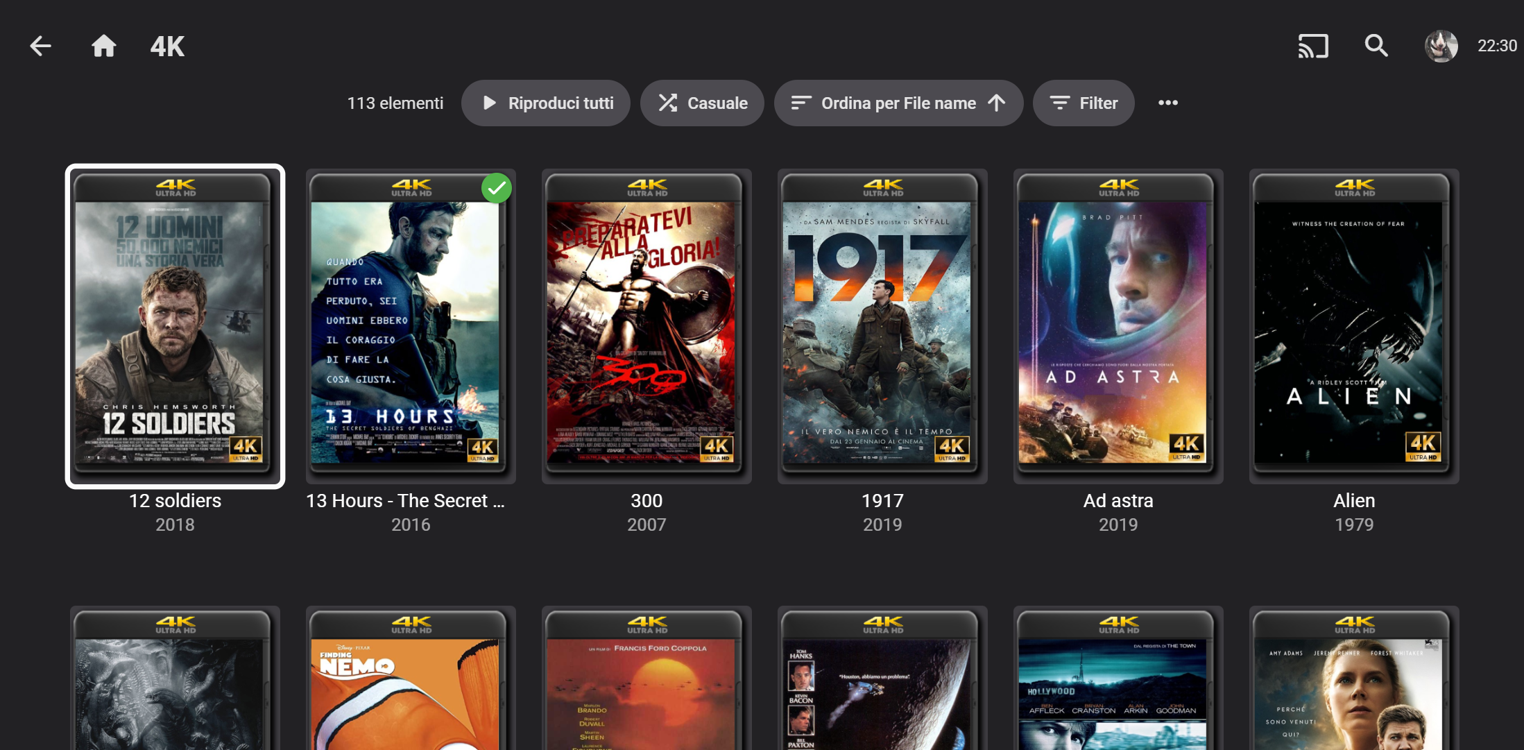Toggle watched checkmark on 13 Hours
This screenshot has width=1524, height=750.
[497, 188]
